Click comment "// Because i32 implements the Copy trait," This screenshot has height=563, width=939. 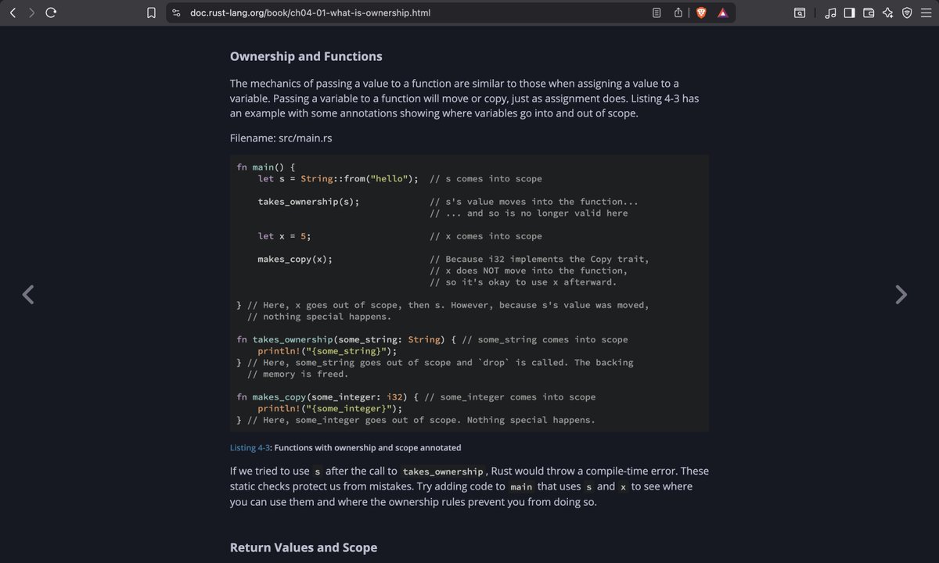539,259
